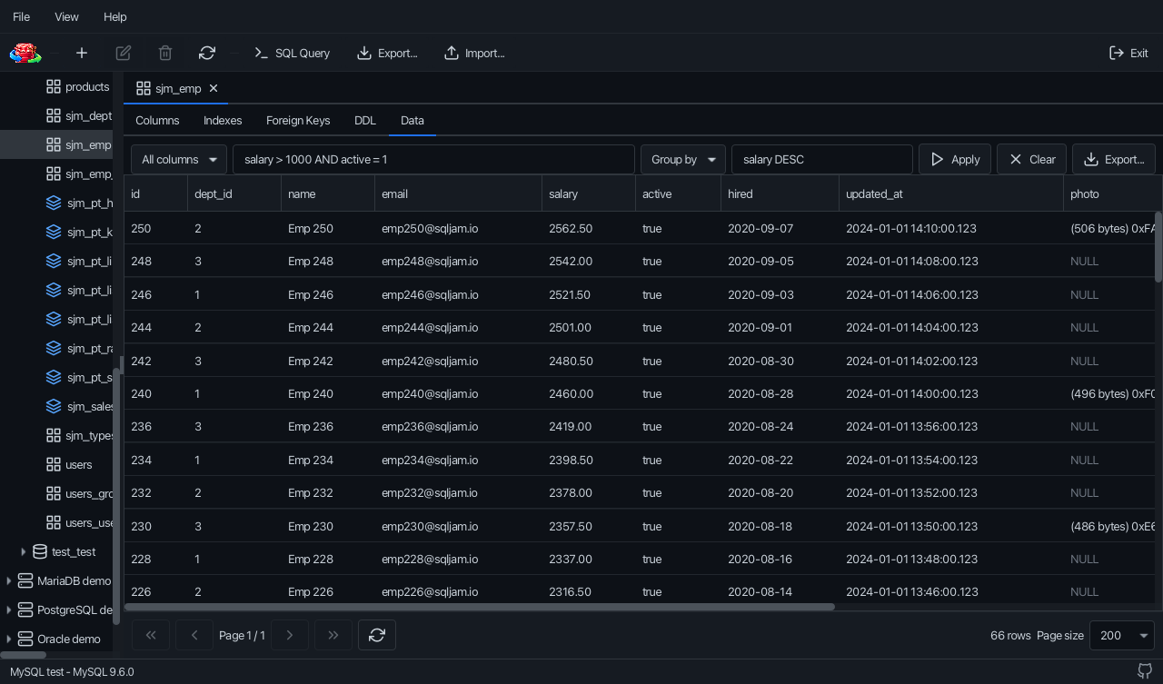Go to the next page
The height and width of the screenshot is (684, 1163).
point(290,635)
